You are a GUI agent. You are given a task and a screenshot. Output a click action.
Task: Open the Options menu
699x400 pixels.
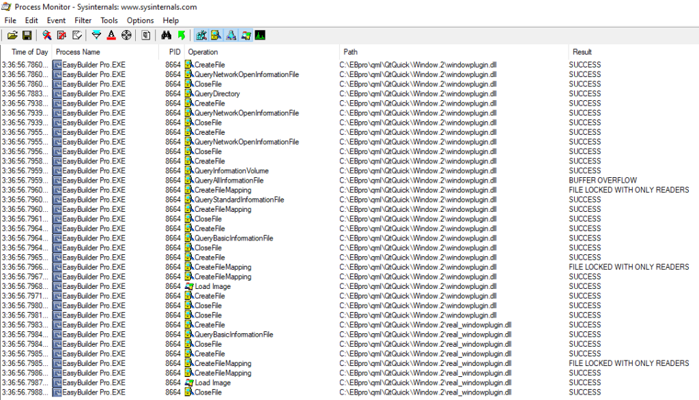140,20
